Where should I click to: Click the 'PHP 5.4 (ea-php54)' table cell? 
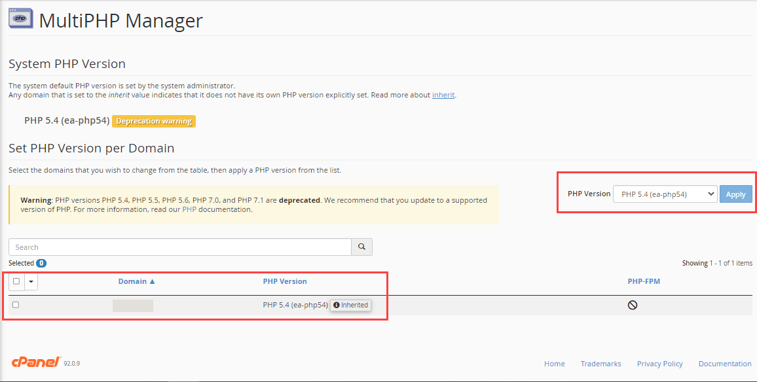(x=295, y=305)
